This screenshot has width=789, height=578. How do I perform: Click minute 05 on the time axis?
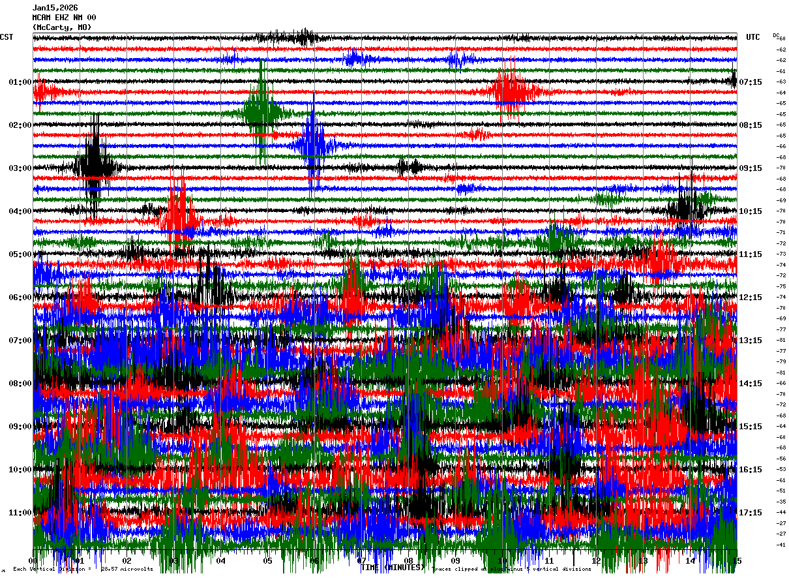point(268,560)
